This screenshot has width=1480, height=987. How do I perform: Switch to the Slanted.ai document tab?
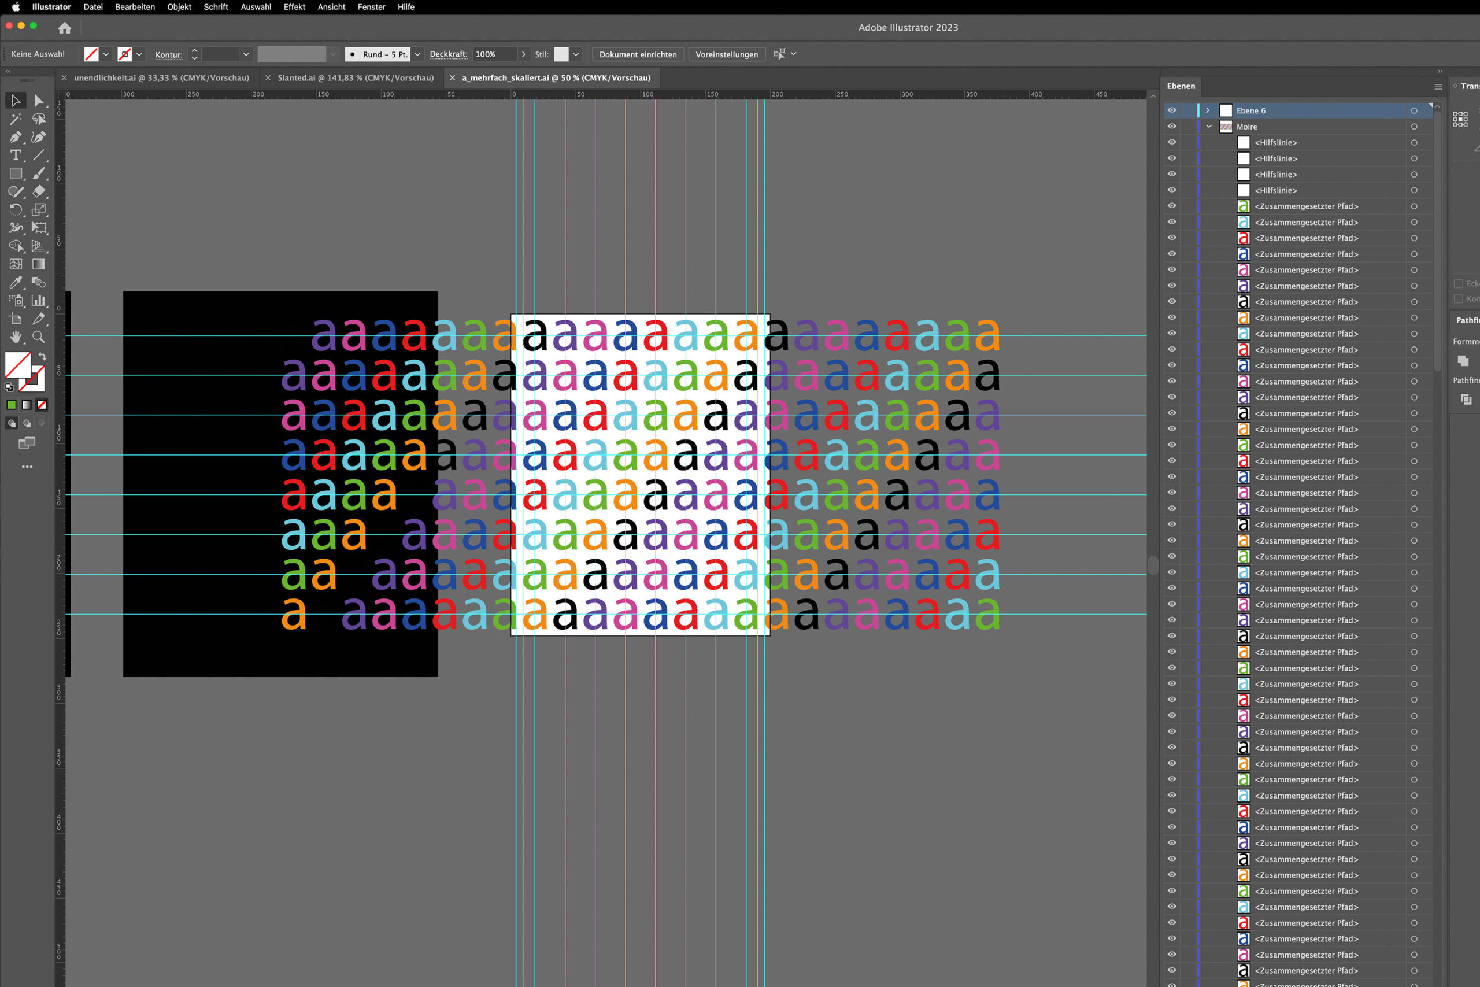click(x=355, y=78)
